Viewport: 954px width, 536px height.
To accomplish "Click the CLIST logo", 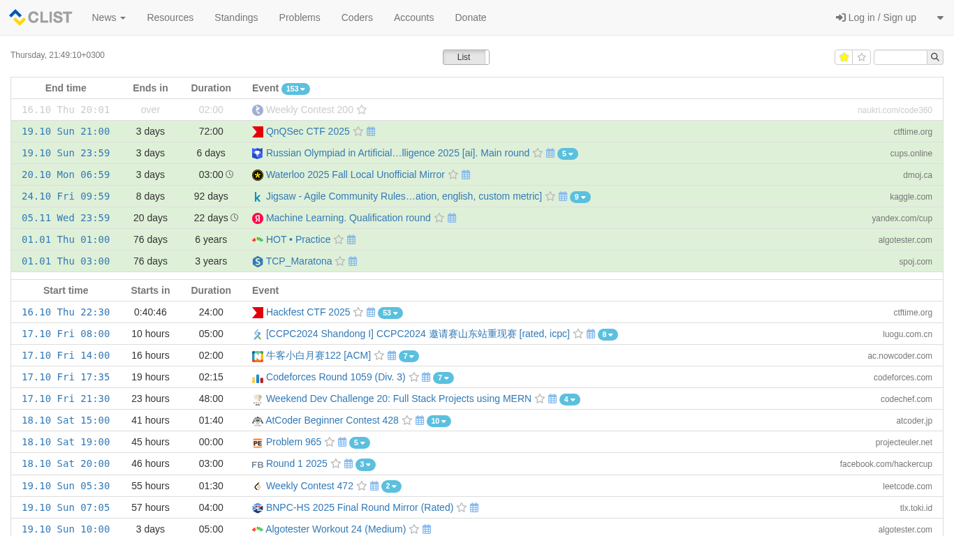I will 41,17.
